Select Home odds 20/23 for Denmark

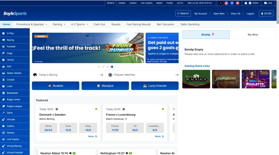(48, 128)
